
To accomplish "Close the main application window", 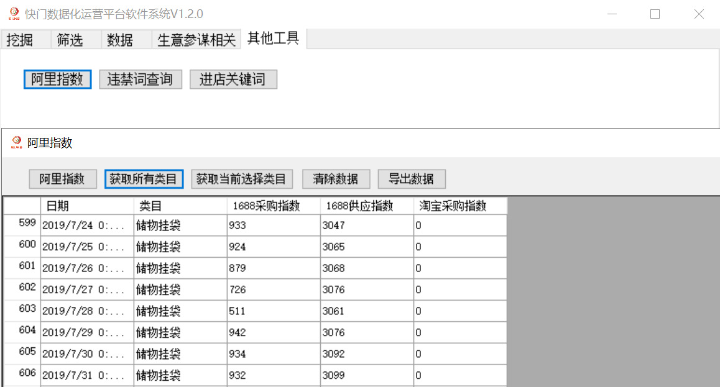I will tap(699, 14).
